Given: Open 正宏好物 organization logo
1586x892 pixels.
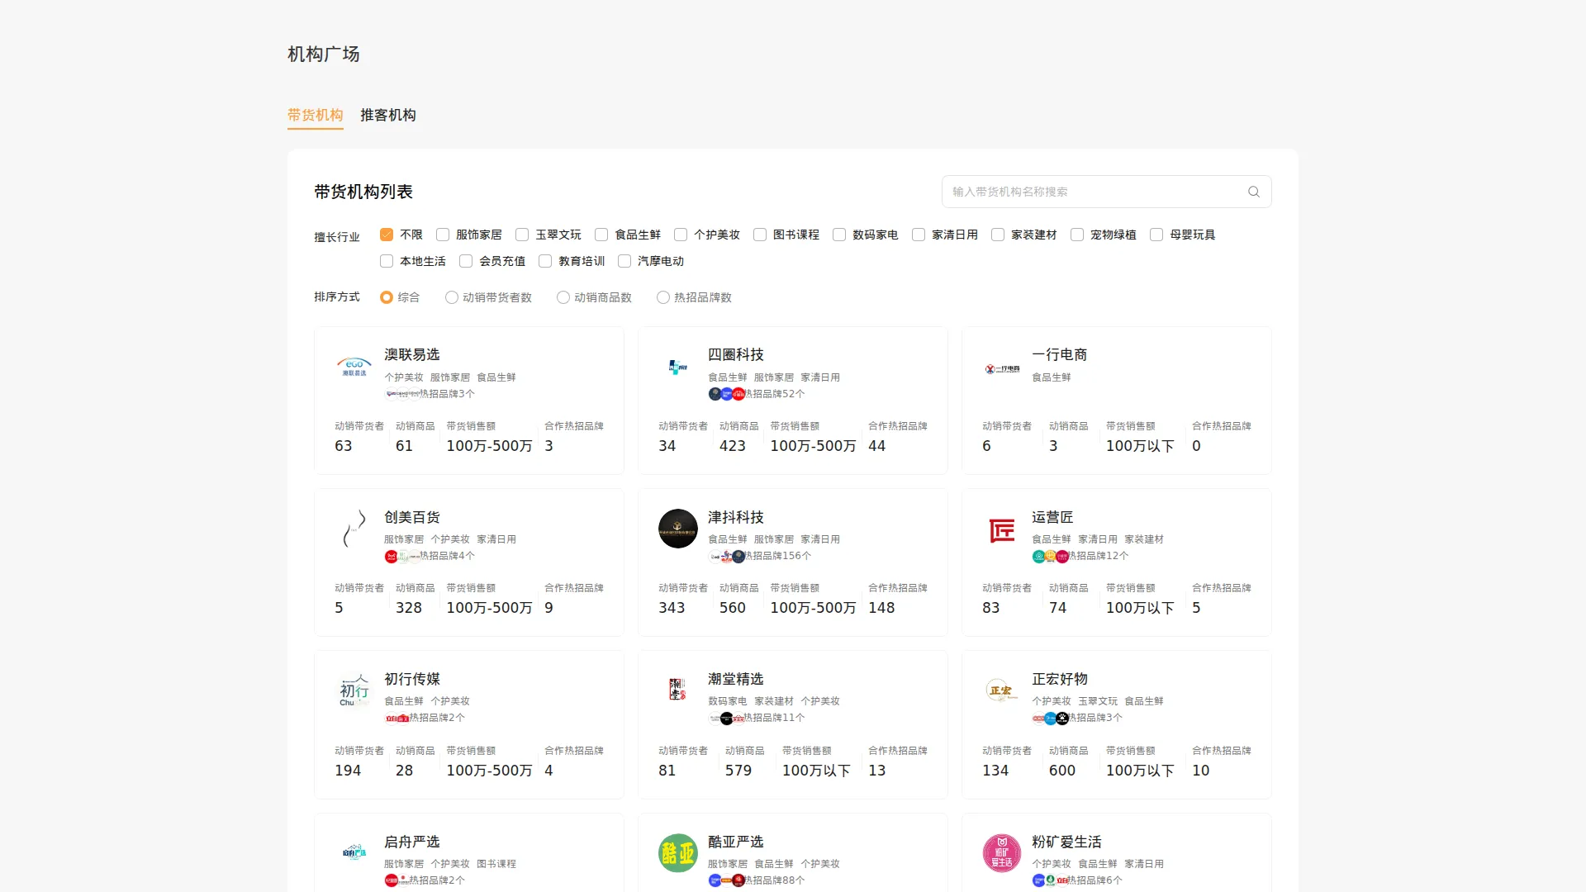Looking at the screenshot, I should point(1002,690).
